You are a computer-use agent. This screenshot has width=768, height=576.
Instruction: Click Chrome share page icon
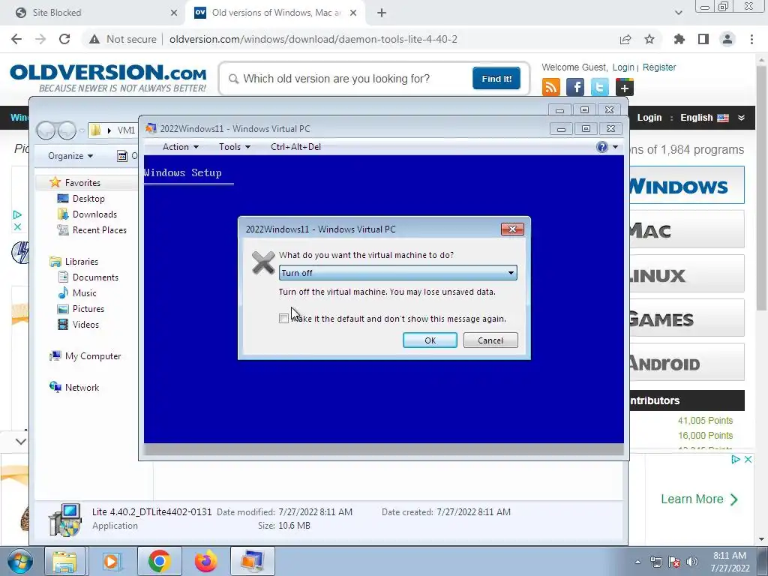click(625, 39)
